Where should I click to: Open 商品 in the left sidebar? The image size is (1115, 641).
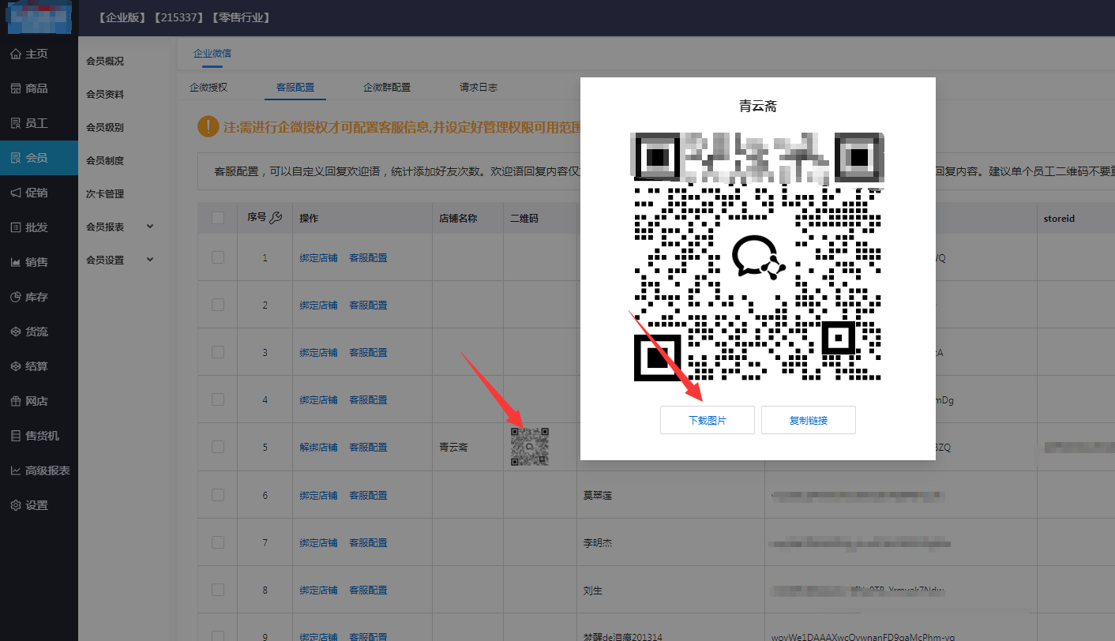coord(38,88)
